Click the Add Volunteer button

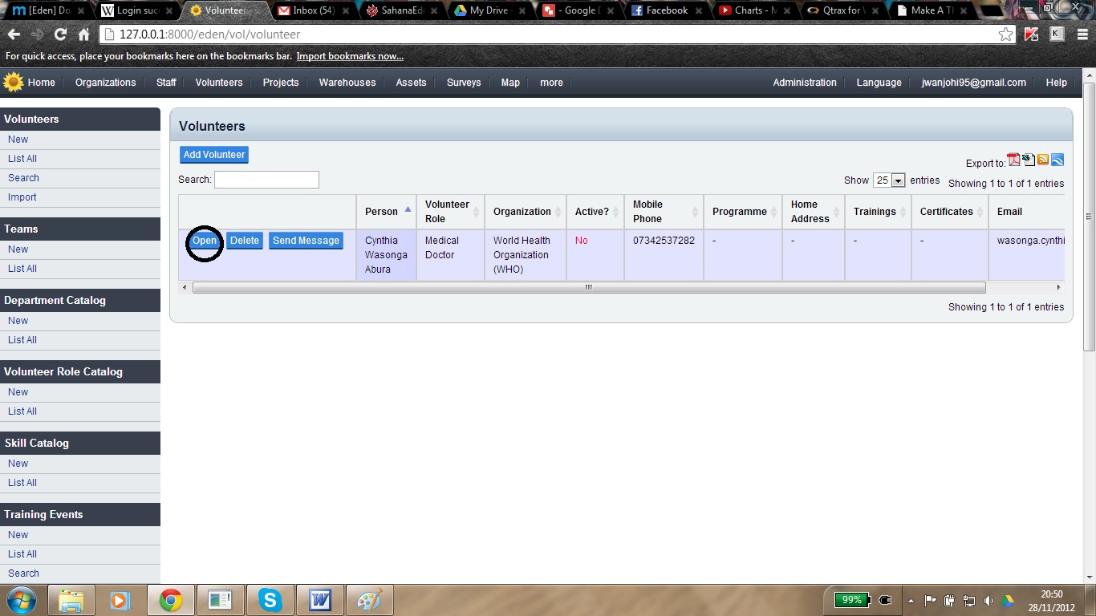214,155
